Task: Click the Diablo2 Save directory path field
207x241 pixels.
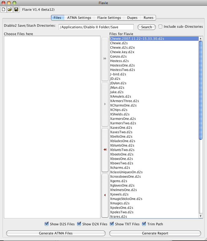Action: click(x=96, y=27)
